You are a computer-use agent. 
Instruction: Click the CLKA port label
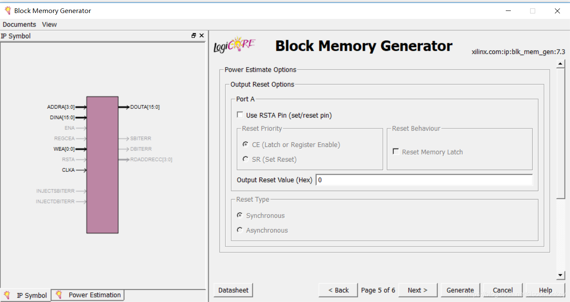click(x=68, y=170)
